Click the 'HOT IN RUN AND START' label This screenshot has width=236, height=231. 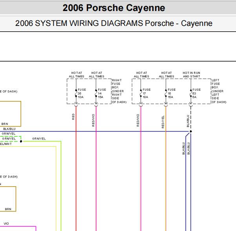click(192, 75)
